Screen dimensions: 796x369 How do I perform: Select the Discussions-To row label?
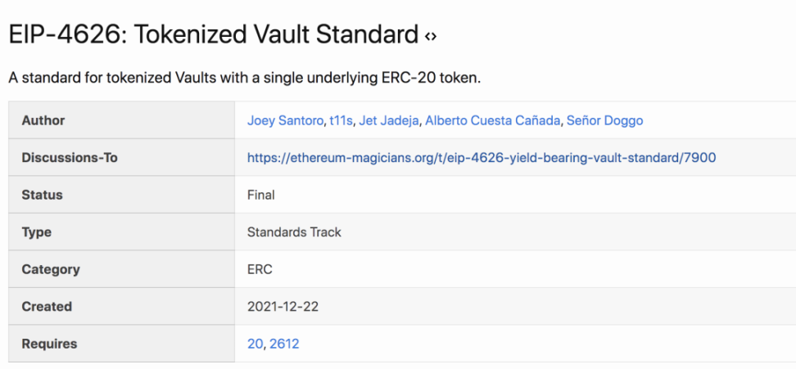click(x=70, y=158)
